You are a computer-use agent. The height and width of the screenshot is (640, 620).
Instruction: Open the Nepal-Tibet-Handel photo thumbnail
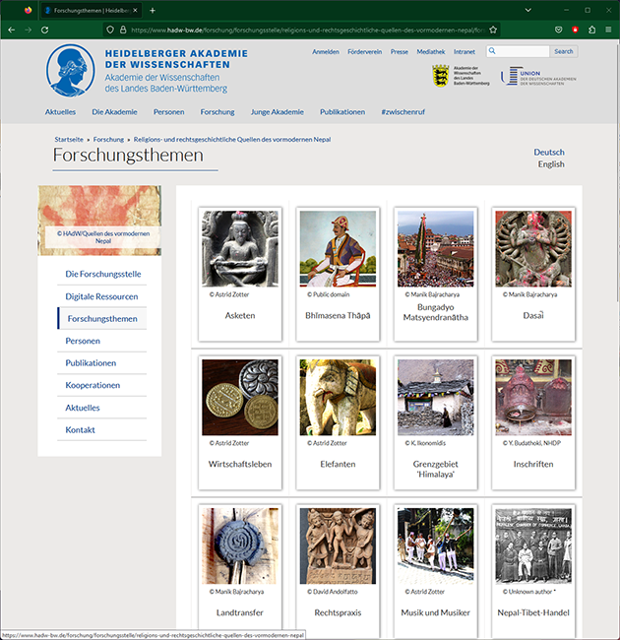click(533, 545)
